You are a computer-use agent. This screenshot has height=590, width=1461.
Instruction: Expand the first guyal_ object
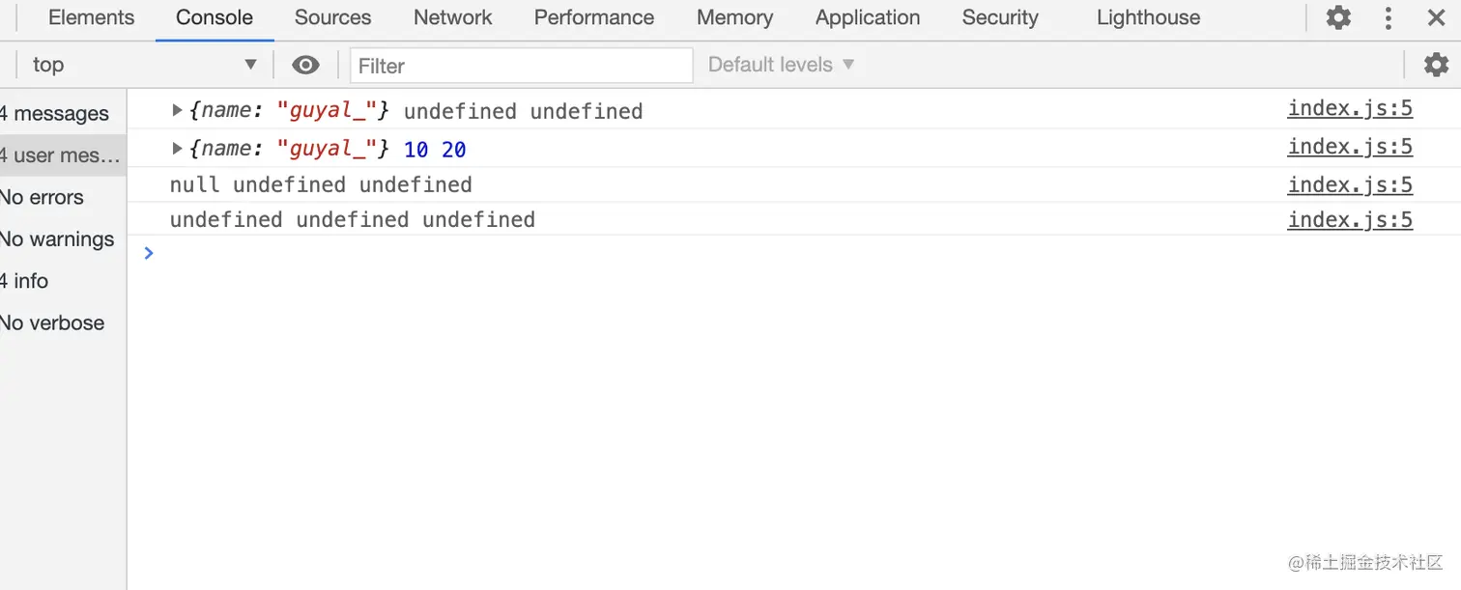point(178,110)
